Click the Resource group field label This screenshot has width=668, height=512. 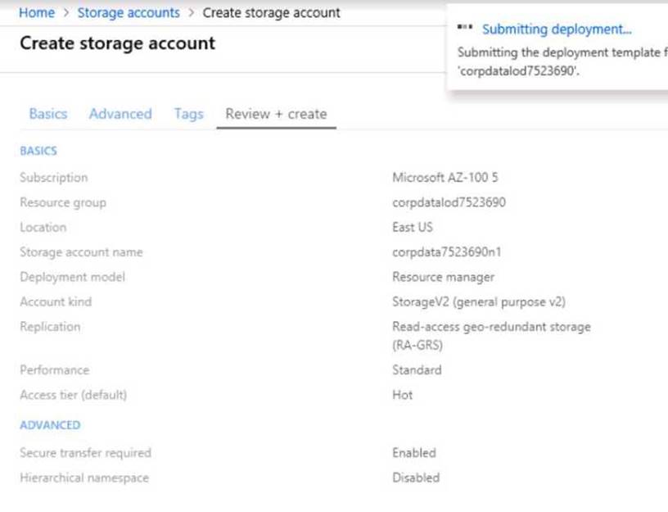click(63, 202)
